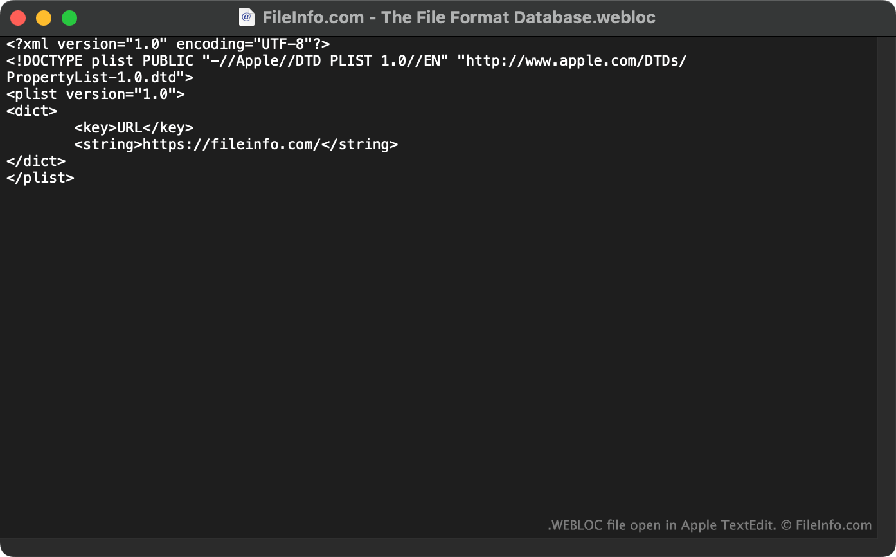Click the <dict> opening tag

(x=31, y=111)
